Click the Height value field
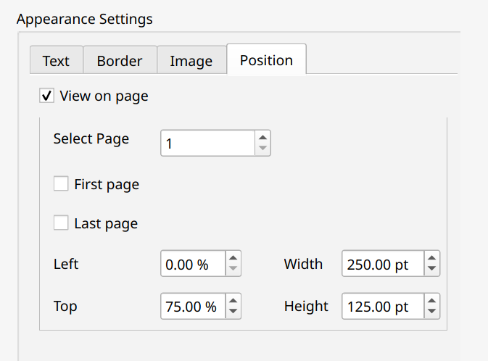The height and width of the screenshot is (361, 488). point(383,306)
